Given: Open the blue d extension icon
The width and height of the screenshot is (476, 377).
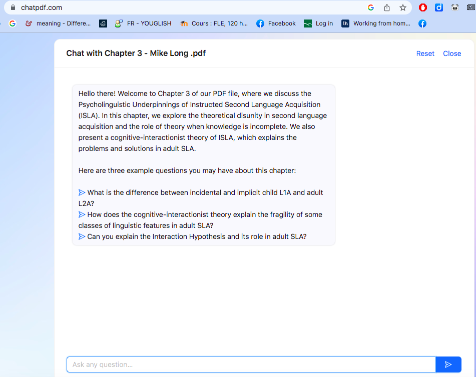Looking at the screenshot, I should point(439,7).
